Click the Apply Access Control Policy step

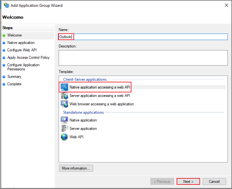click(28, 58)
